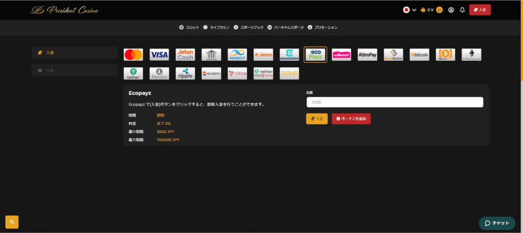
Task: Open ライブカジノ section
Action: point(216,28)
